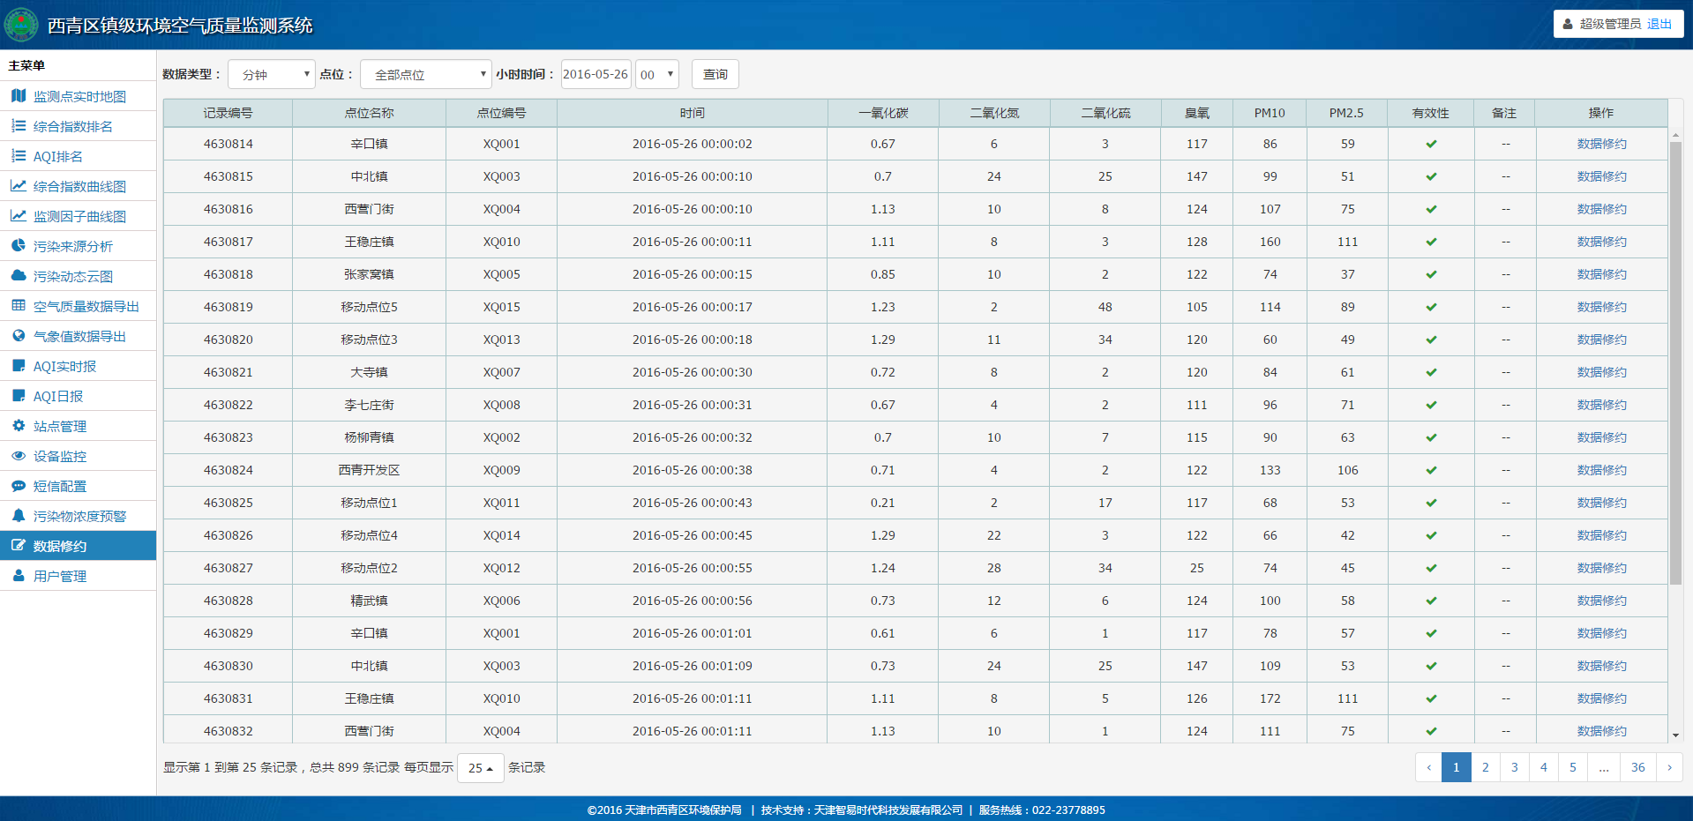
Task: Click validity checkmark for record 4630820
Action: (x=1431, y=340)
